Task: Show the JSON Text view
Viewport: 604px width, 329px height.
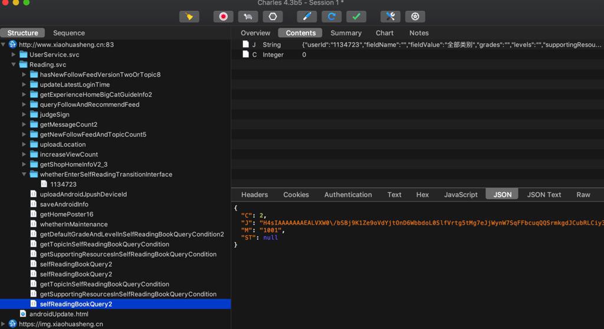Action: [544, 195]
